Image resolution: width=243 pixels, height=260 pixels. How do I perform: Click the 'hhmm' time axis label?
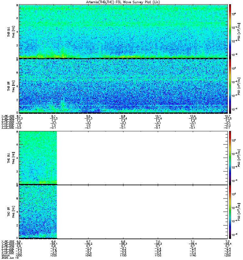click(x=6, y=255)
